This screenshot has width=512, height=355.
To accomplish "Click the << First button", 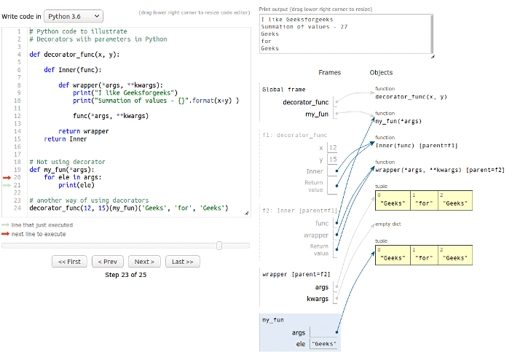I will pos(69,262).
